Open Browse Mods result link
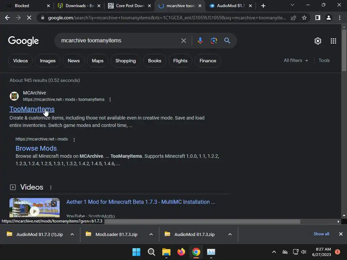This screenshot has height=260, width=347. click(36, 148)
